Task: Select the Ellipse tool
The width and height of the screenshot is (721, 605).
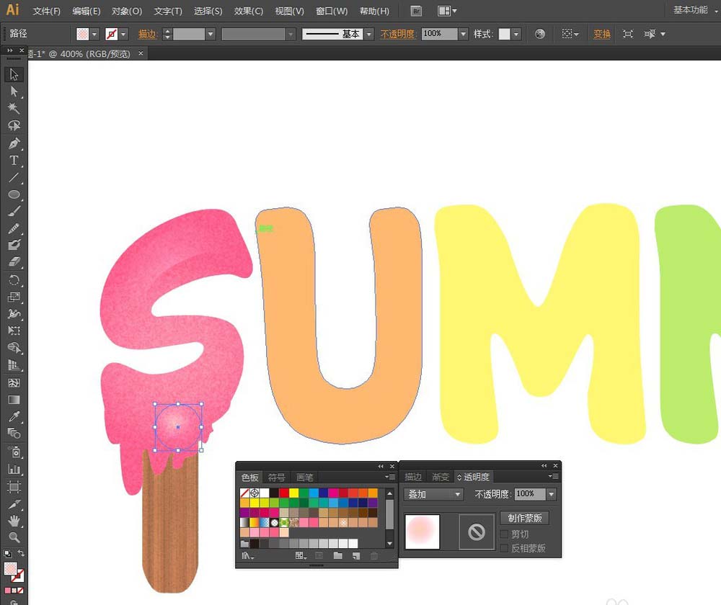Action: [14, 194]
